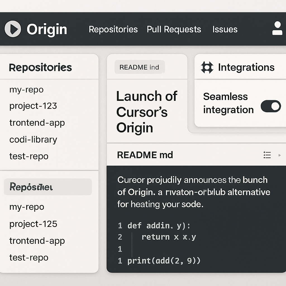Viewport: 286px width, 286px height.
Task: Open the Pull Requests nav item
Action: pyautogui.click(x=174, y=29)
